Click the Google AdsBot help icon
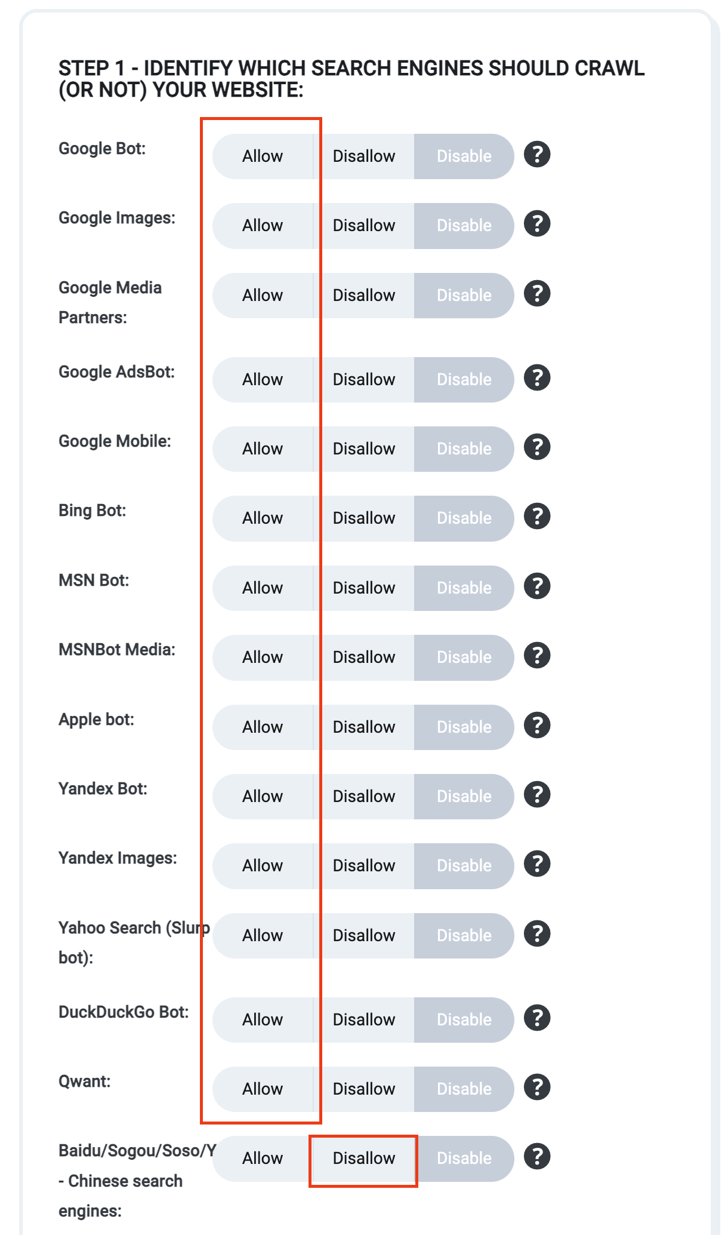The image size is (728, 1235). pyautogui.click(x=537, y=378)
